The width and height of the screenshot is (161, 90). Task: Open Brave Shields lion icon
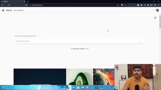click(x=122, y=5)
